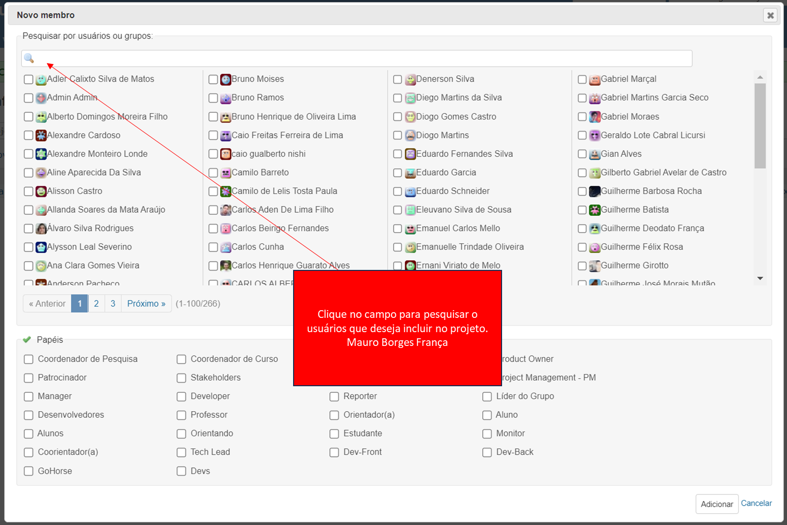Click Camilo de Lelis Tosta Paula's avatar
This screenshot has width=787, height=525.
click(226, 191)
